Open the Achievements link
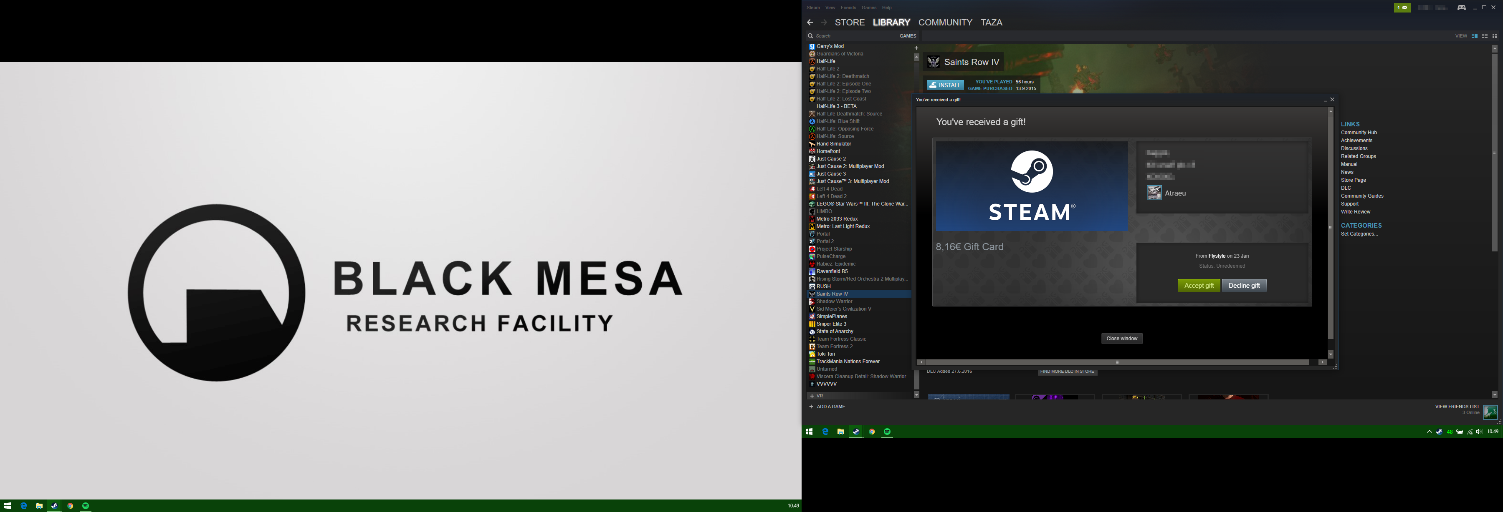 tap(1356, 141)
